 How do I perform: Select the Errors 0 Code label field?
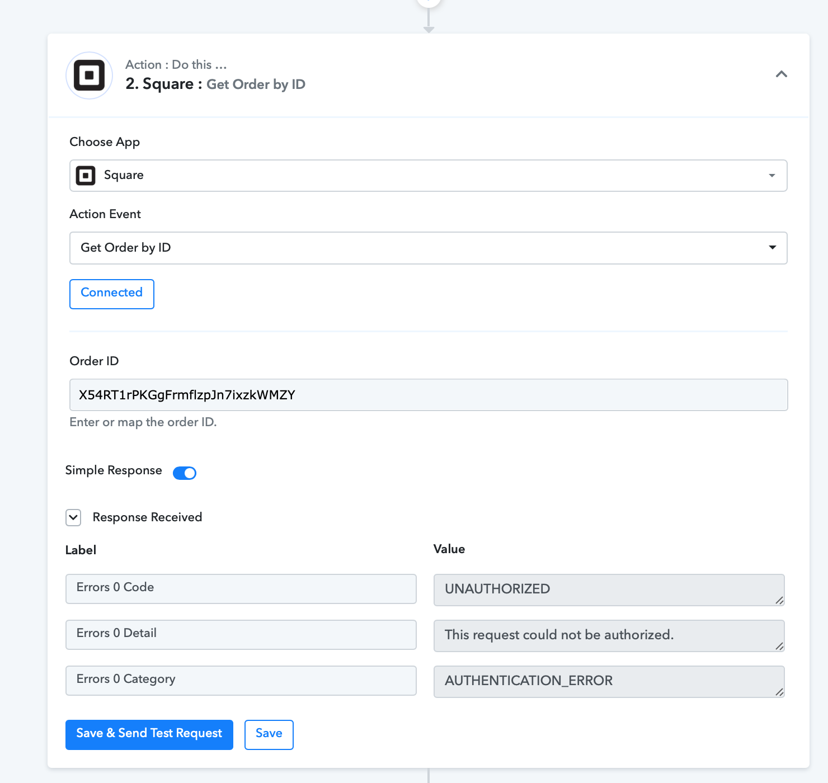tap(241, 588)
